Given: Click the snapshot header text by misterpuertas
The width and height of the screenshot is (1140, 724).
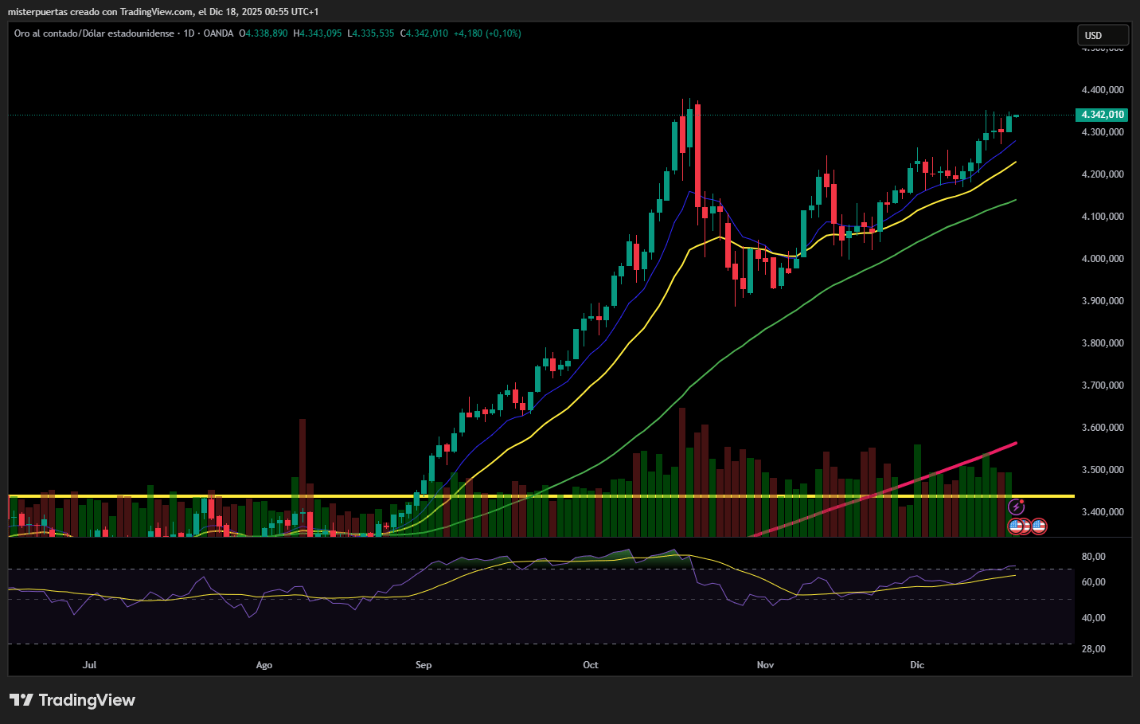Looking at the screenshot, I should pos(163,12).
